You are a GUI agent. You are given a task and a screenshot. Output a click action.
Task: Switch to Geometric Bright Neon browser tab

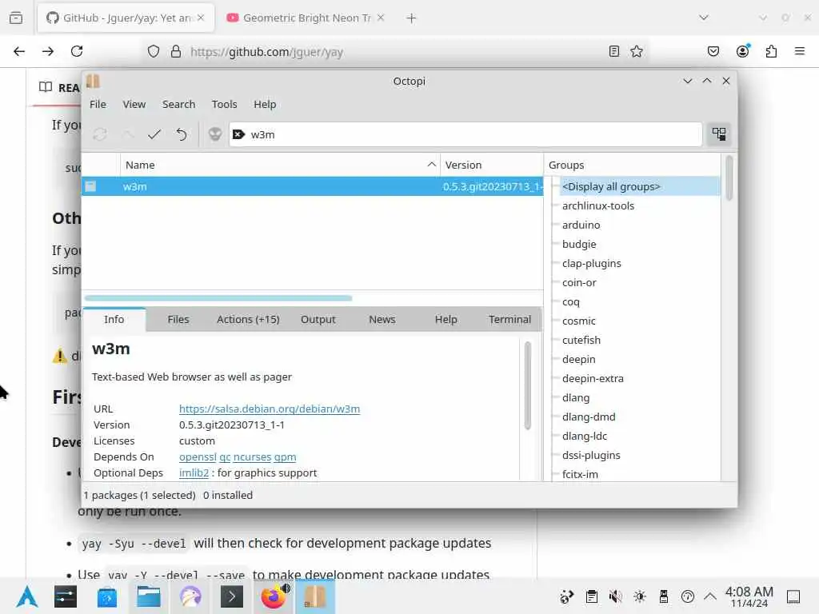(x=306, y=18)
